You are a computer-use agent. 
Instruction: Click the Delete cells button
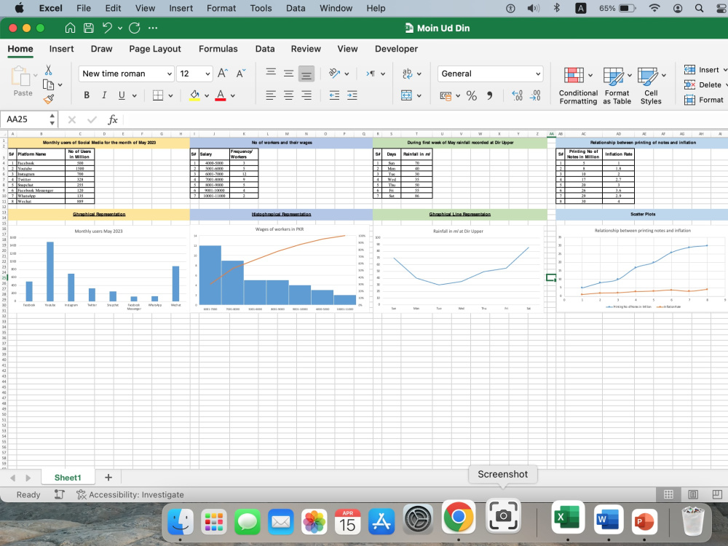coord(703,84)
